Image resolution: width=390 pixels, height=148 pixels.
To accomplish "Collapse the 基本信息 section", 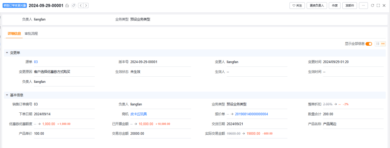I will click(x=7, y=95).
